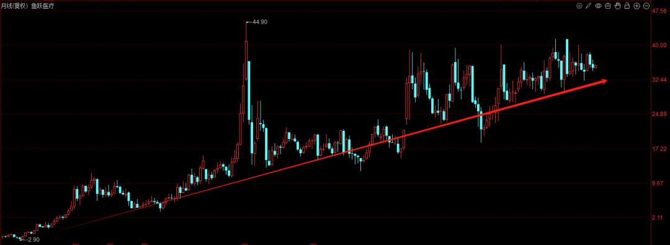Toggle the chart lock icon
Screen dimensions: 670x245
pos(627,6)
